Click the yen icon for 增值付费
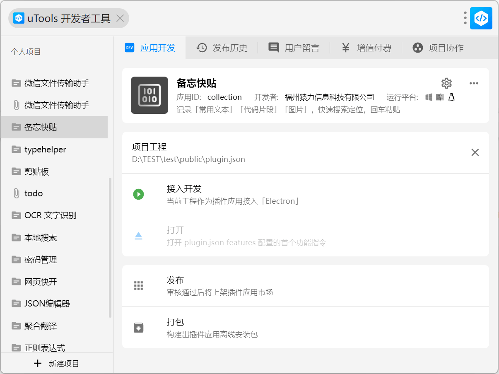The width and height of the screenshot is (499, 374). (346, 48)
